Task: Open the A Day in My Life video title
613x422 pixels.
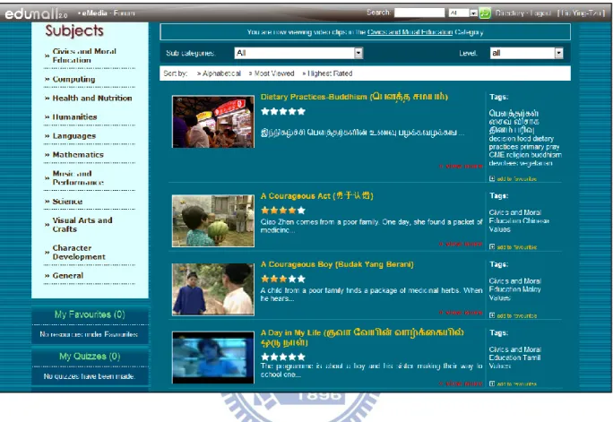Action: point(362,337)
